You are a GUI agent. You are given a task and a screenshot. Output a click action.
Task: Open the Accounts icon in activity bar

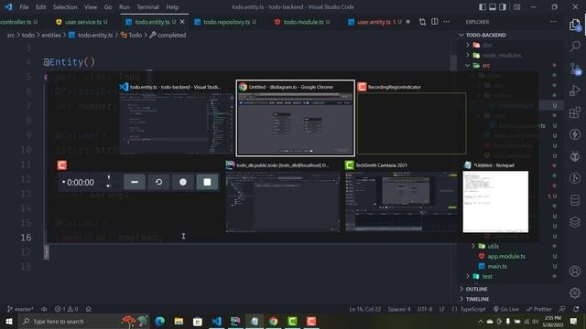coord(575,271)
